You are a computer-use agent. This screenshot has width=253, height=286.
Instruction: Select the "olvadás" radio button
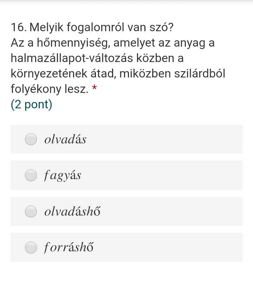[x=31, y=139]
